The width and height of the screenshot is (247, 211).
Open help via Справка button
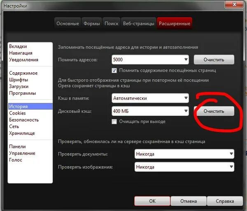[225, 201]
